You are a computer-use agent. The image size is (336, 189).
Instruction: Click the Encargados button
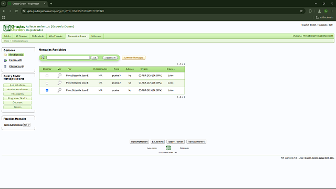point(17,94)
